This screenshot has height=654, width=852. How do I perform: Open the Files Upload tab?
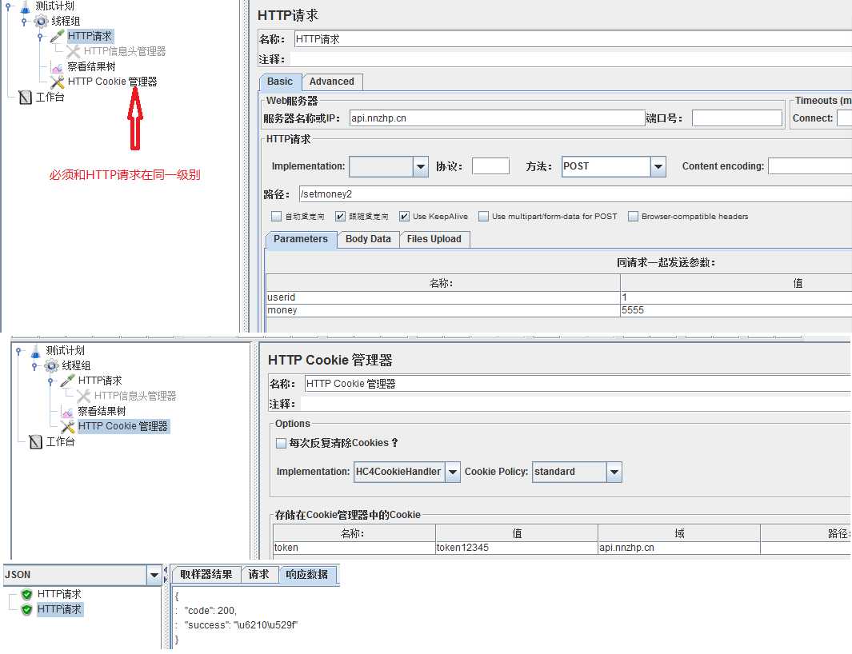(x=434, y=239)
